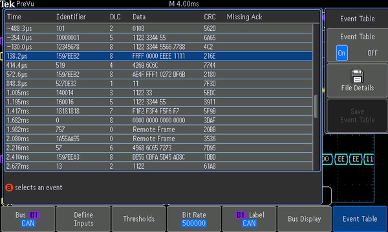
Task: Select the row with identifier 18181818
Action: tap(159, 111)
